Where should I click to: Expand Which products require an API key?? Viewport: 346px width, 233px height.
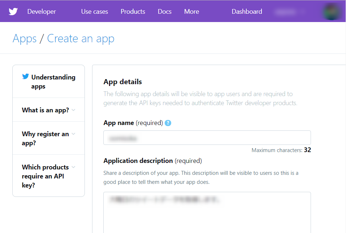tap(48, 176)
